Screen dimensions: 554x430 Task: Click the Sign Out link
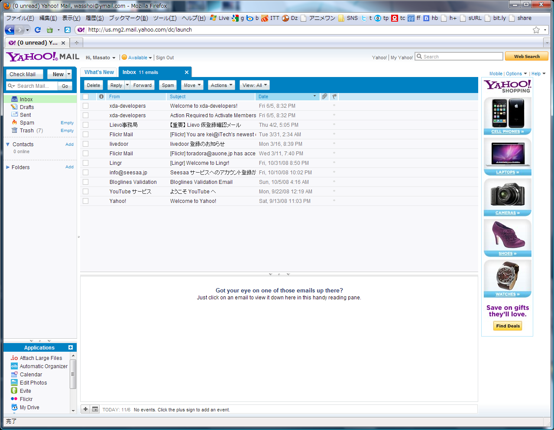(165, 58)
